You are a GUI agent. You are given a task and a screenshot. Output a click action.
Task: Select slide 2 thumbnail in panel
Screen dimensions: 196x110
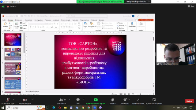13,54
